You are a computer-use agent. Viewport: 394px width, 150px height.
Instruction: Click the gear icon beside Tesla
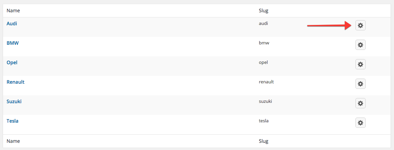pos(360,123)
